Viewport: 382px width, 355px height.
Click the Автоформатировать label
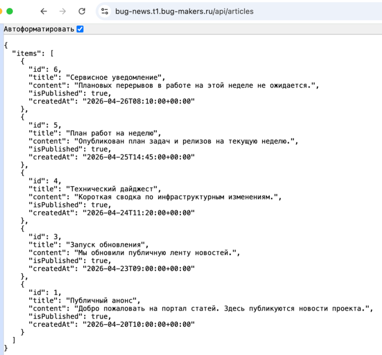click(39, 29)
